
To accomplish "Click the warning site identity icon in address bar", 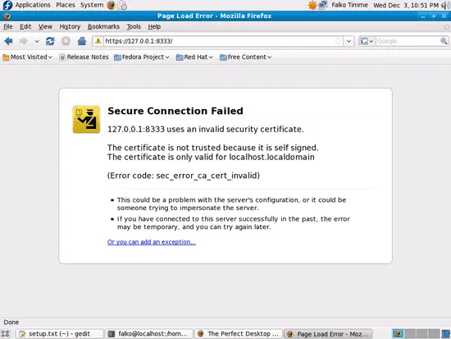I will click(98, 41).
